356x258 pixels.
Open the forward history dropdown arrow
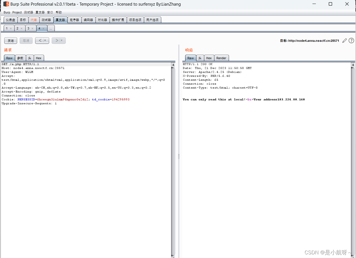62,41
